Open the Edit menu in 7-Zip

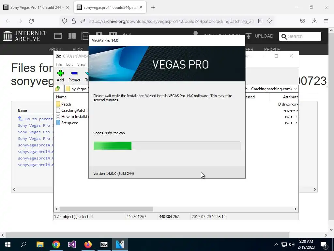click(69, 64)
